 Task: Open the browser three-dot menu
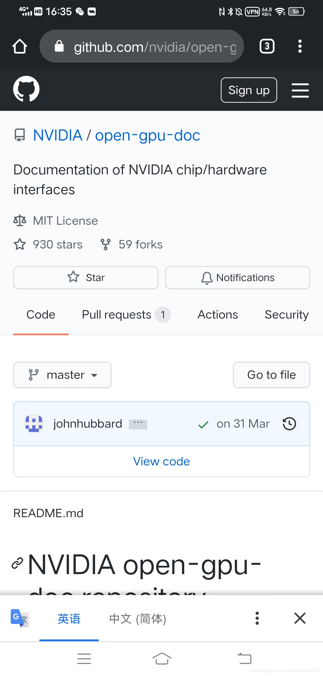point(300,46)
